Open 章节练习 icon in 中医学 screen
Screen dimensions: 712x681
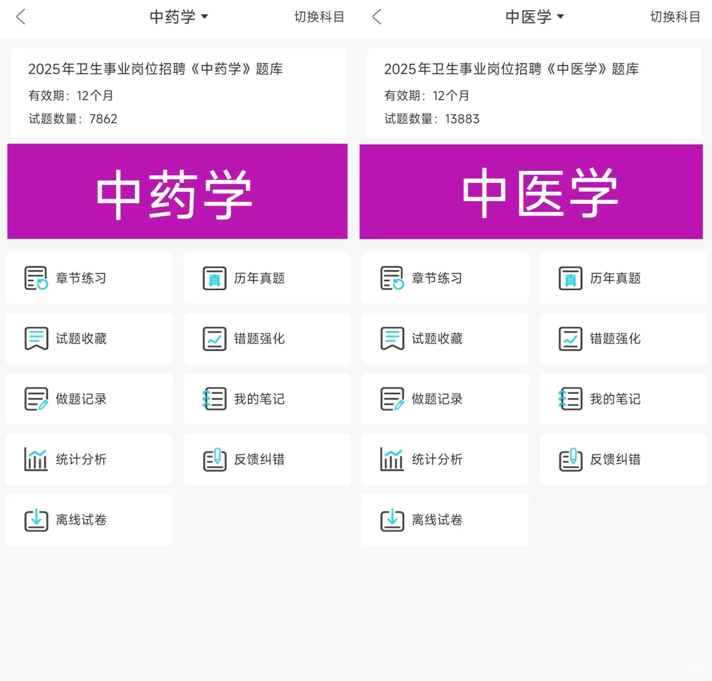pyautogui.click(x=392, y=278)
